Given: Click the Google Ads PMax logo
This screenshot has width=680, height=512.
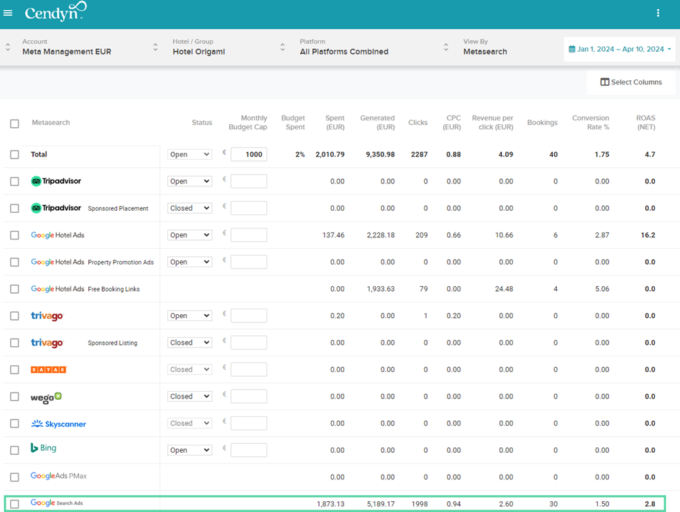Looking at the screenshot, I should [x=58, y=475].
